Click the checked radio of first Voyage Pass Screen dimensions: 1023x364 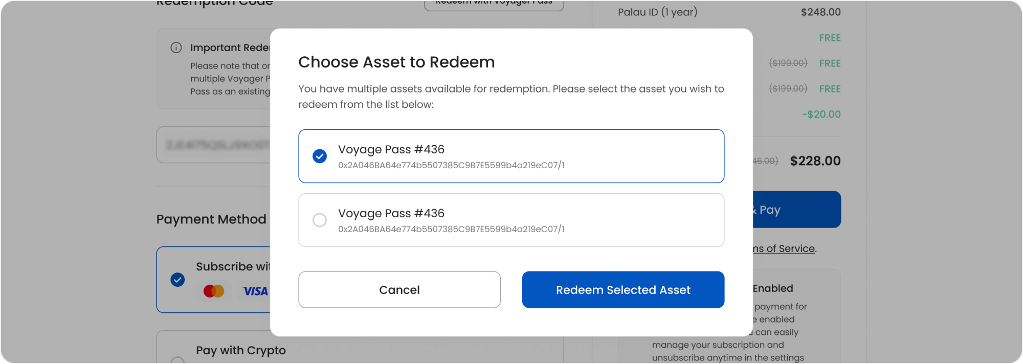[320, 156]
